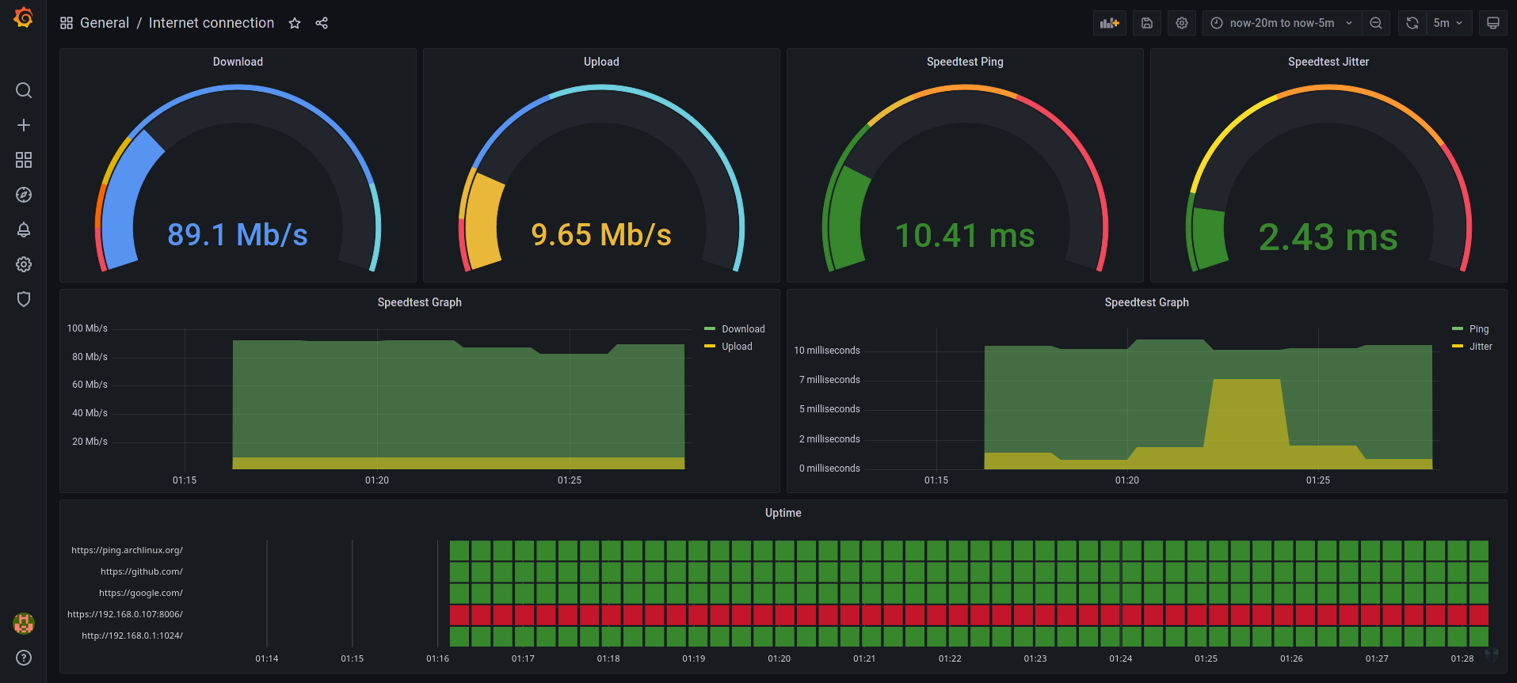The width and height of the screenshot is (1517, 683).
Task: Open the Download panel title menu
Action: (238, 62)
